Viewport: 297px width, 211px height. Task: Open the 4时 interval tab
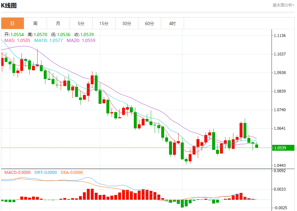click(x=172, y=23)
